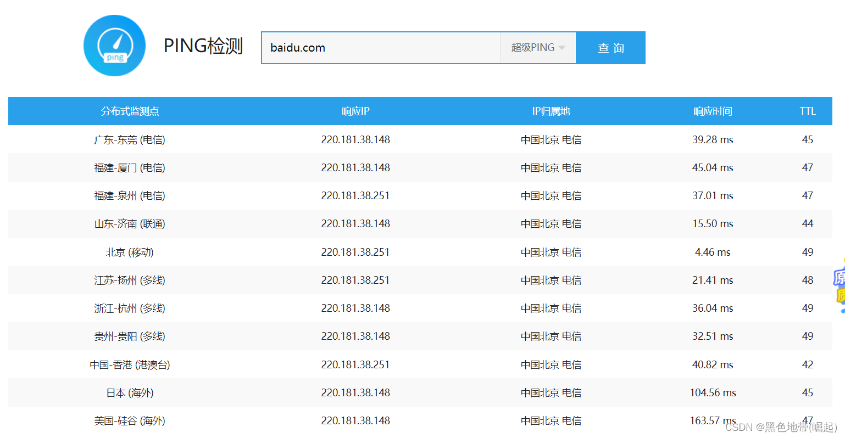Click the 响应IP column header

pos(355,111)
